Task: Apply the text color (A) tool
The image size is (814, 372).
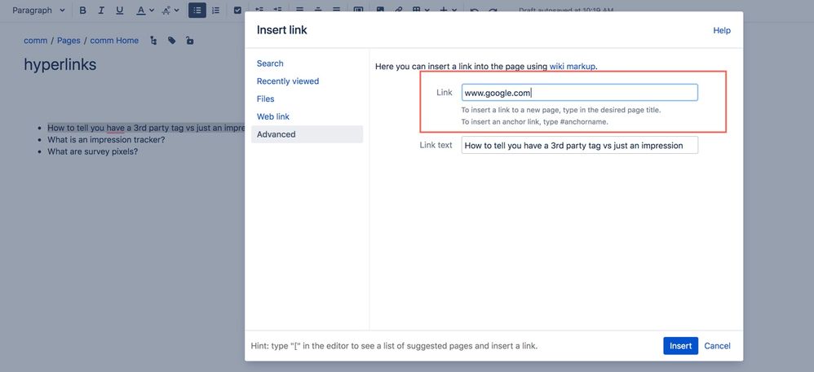Action: [x=140, y=10]
